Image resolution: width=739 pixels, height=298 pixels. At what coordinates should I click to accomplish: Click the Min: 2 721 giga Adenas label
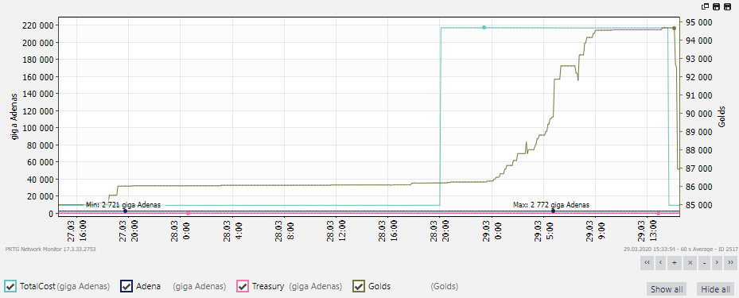pos(123,205)
